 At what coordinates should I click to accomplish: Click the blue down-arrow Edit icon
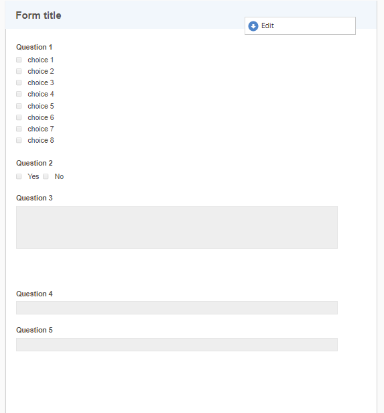click(253, 26)
